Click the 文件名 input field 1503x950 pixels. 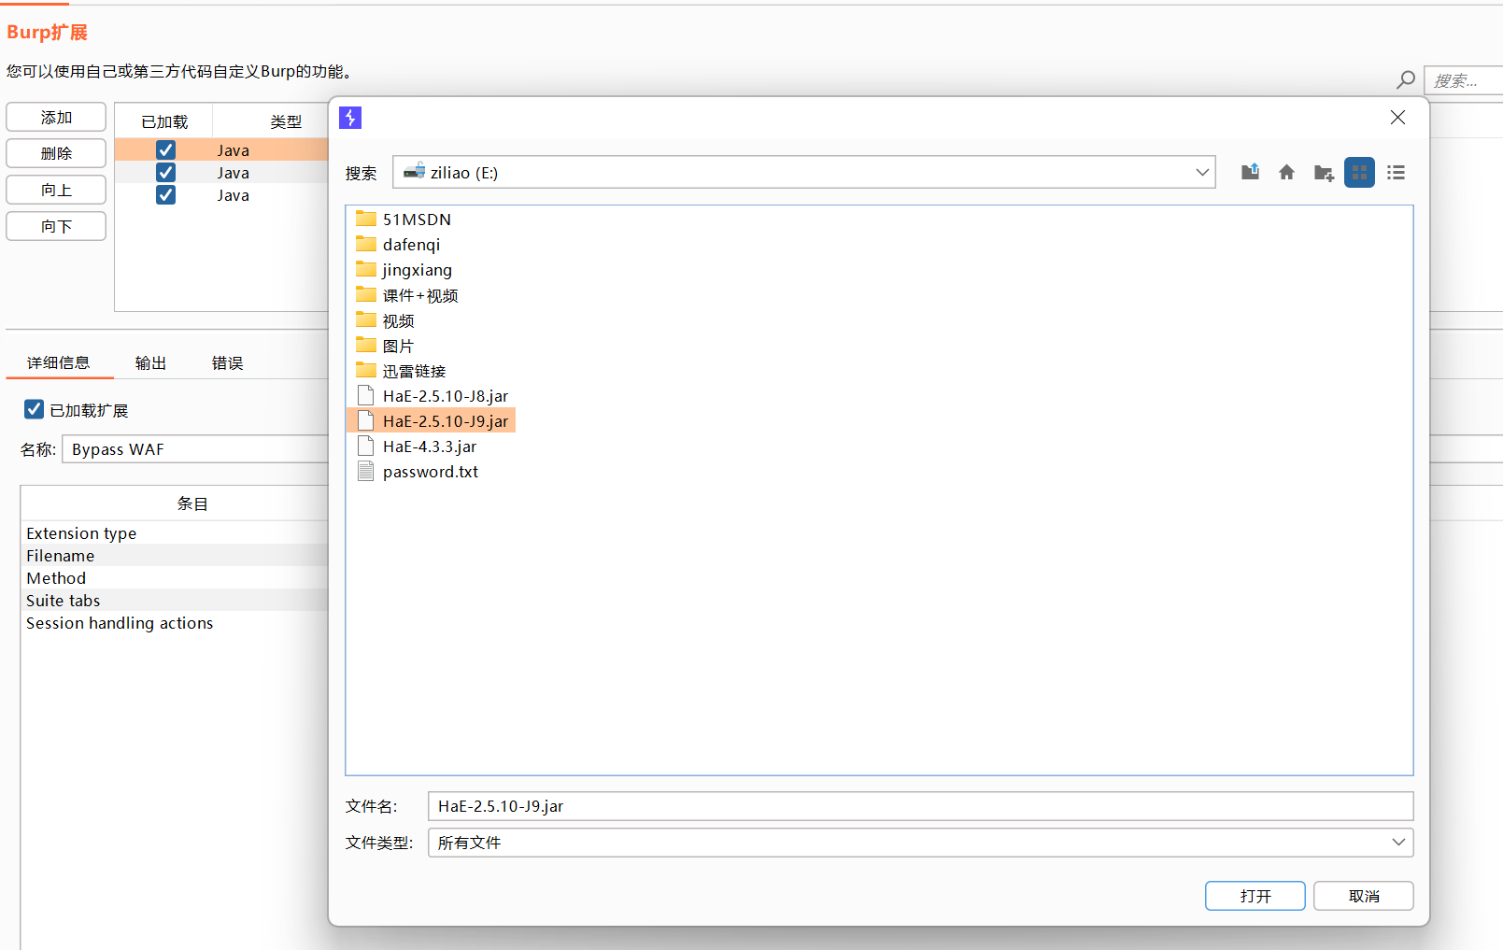(920, 806)
